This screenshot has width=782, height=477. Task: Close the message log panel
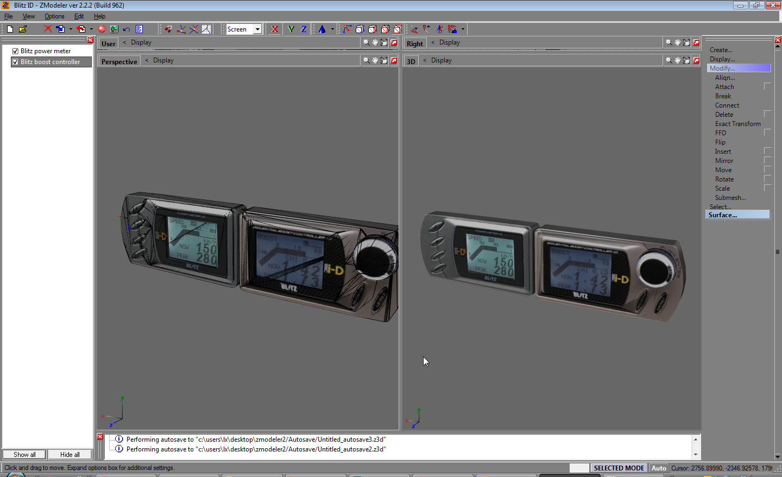click(100, 436)
